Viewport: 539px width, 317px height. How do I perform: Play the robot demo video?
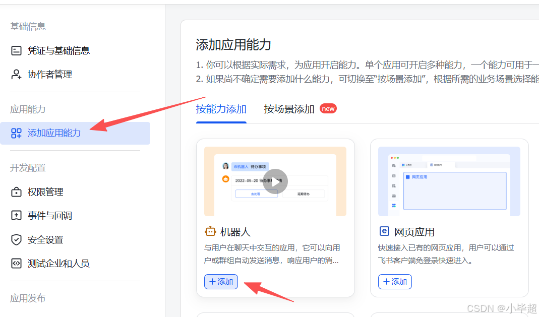(x=275, y=181)
